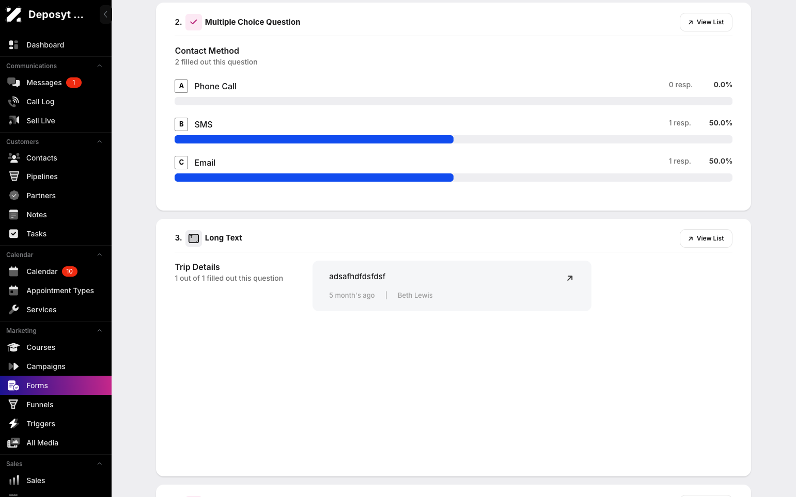Select the Partners badge icon
The width and height of the screenshot is (796, 497).
pyautogui.click(x=14, y=196)
